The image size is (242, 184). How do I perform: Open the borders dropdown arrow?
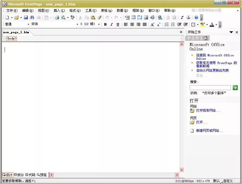point(198,25)
